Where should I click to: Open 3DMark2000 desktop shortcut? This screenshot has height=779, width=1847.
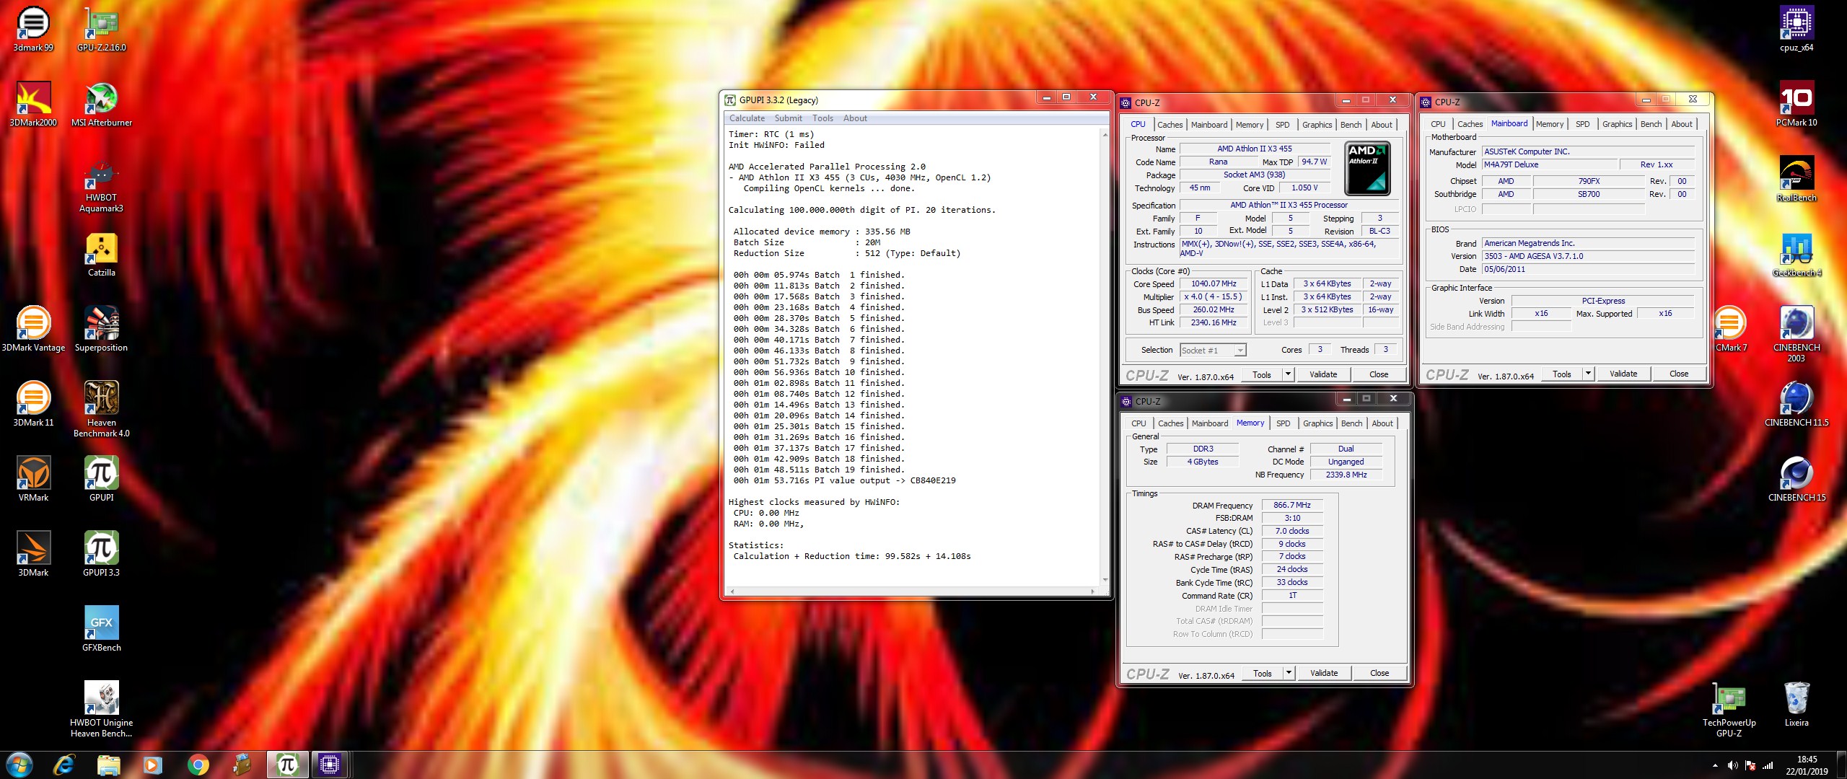point(33,105)
